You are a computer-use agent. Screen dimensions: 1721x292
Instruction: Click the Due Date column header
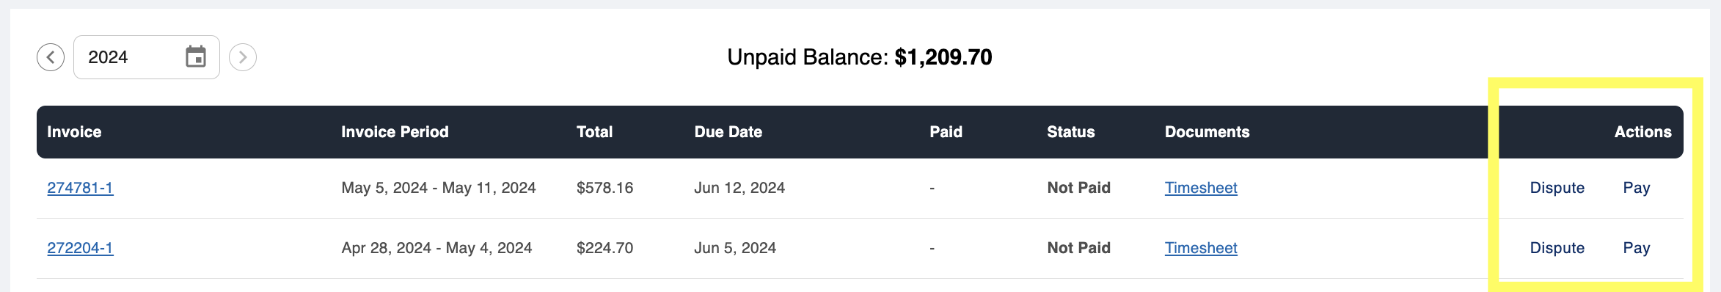tap(728, 132)
